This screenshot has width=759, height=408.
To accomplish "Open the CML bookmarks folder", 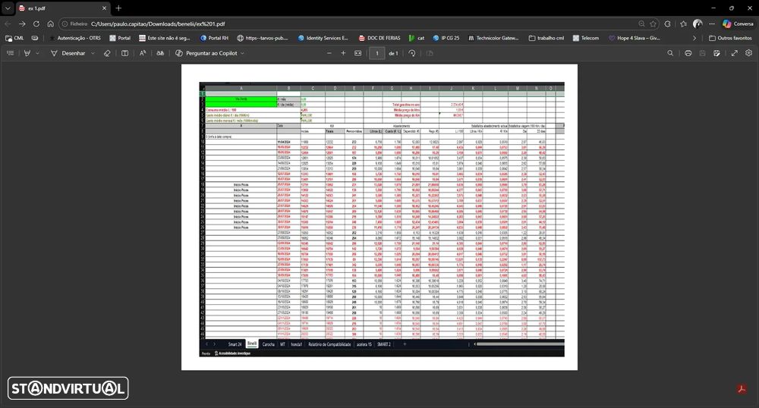I will (x=14, y=38).
